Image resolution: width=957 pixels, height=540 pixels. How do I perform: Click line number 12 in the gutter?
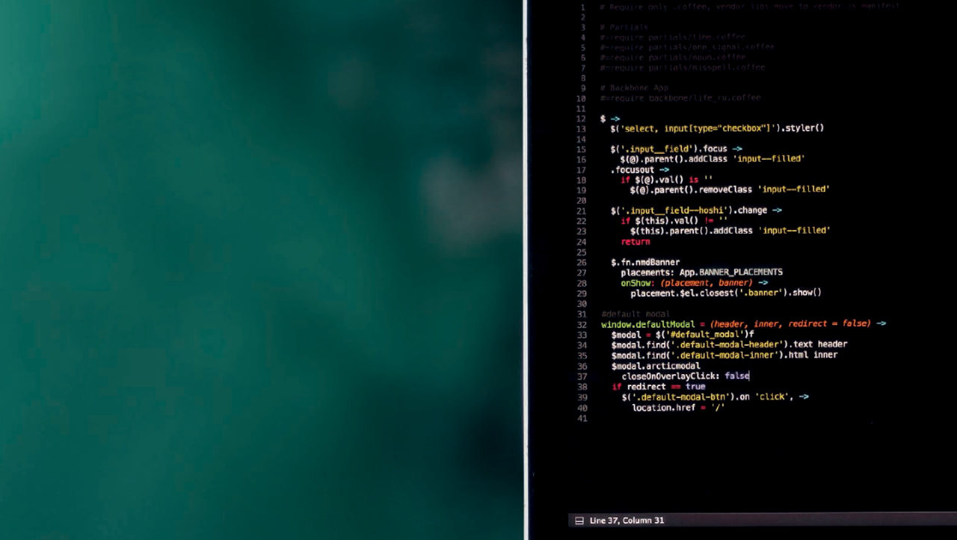point(581,119)
